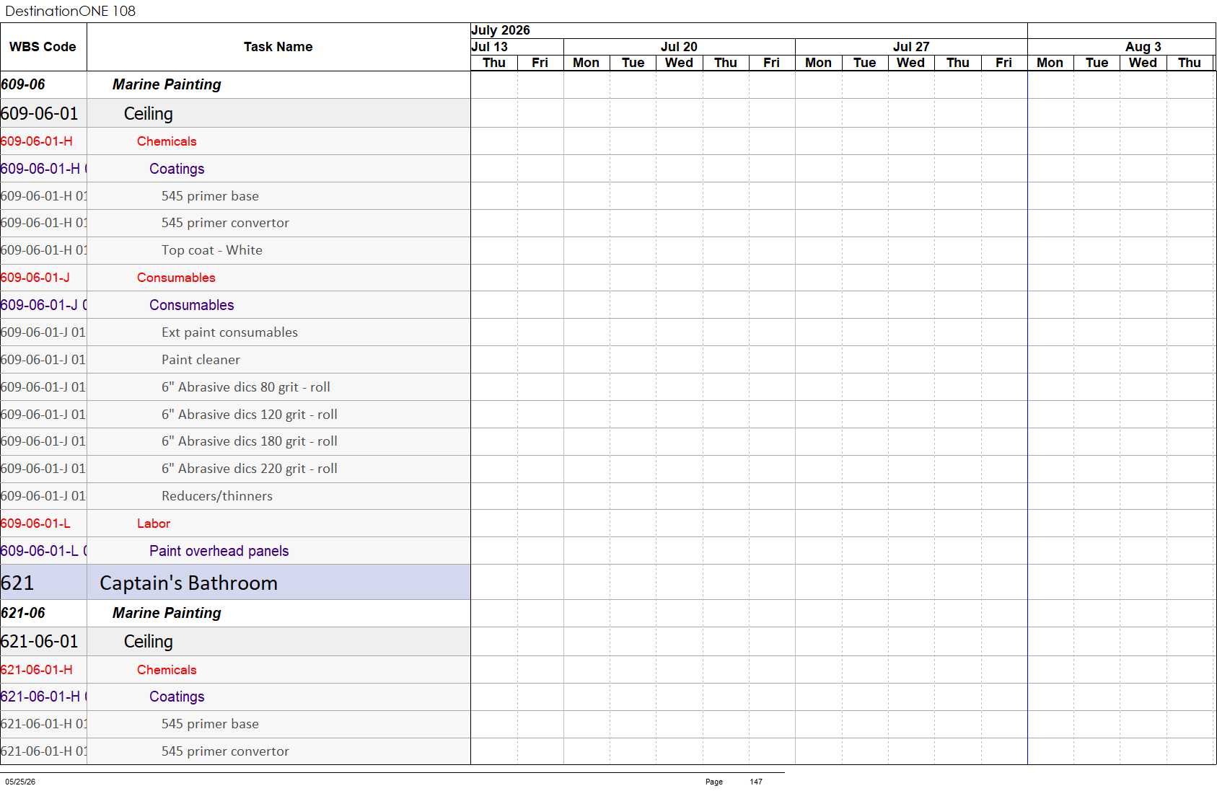Click the Page label in footer
The height and width of the screenshot is (791, 1217).
[x=714, y=782]
